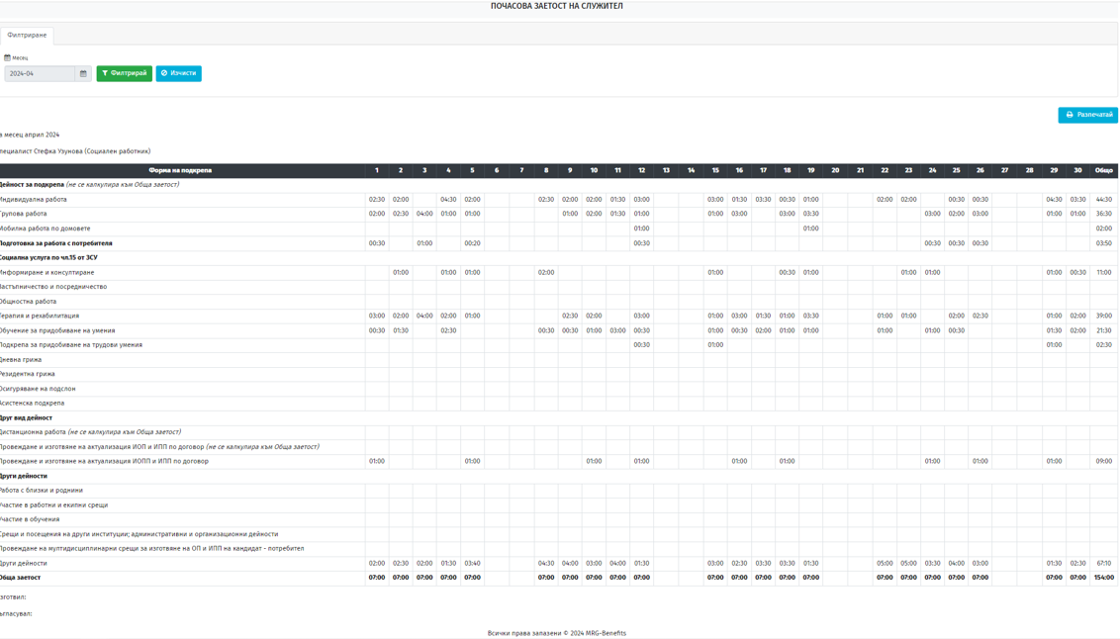1120x639 pixels.
Task: Click the page title 'ПОЧАСОВА ЗАЕТОСТ НА СЛУЖИТЕЛ'
Action: [x=556, y=6]
